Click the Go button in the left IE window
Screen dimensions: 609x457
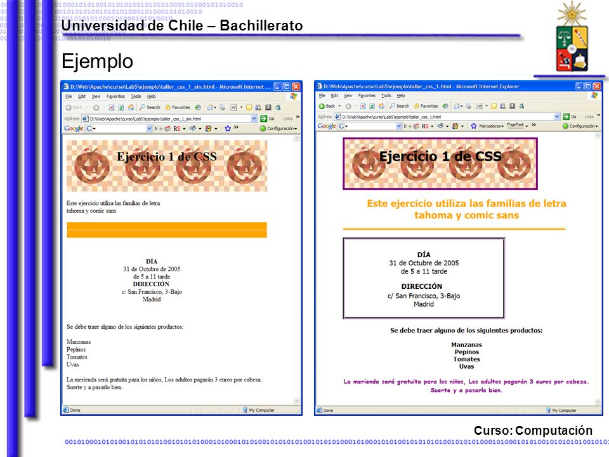point(267,119)
